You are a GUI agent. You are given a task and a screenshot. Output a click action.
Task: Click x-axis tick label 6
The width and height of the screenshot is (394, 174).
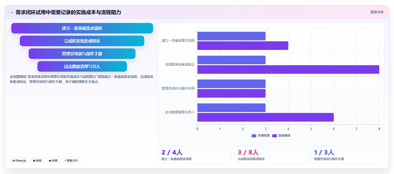click(334, 129)
